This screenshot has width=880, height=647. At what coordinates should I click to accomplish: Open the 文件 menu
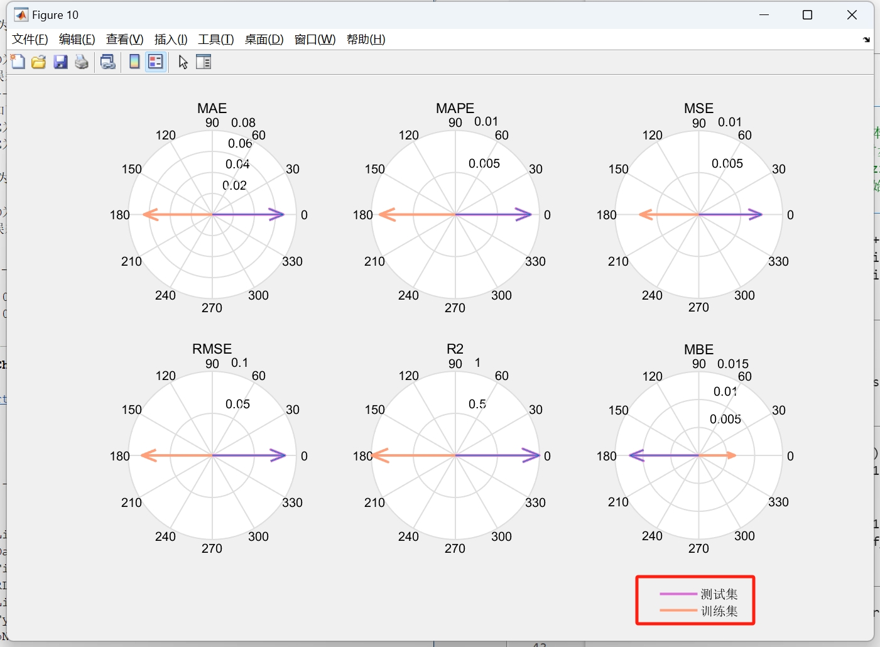pyautogui.click(x=29, y=39)
